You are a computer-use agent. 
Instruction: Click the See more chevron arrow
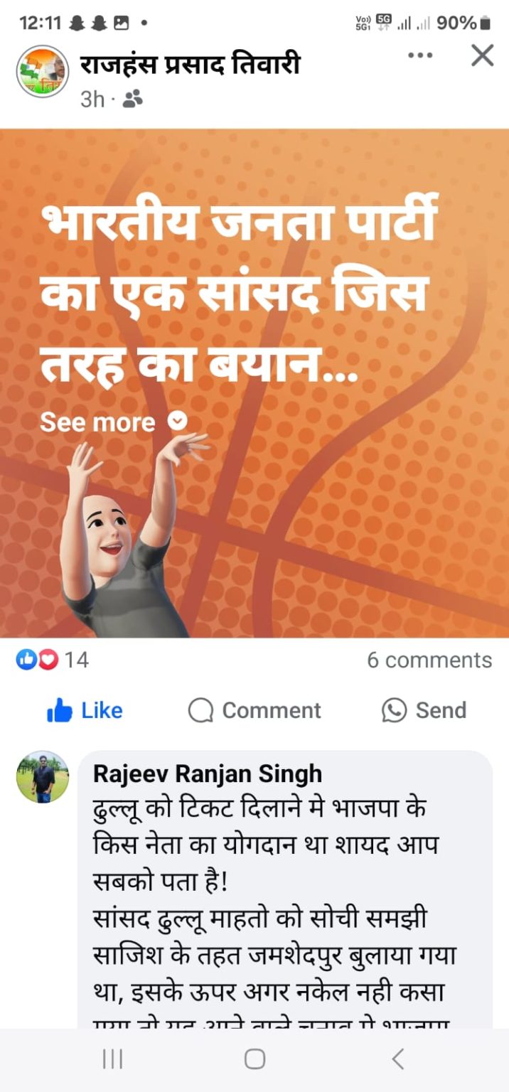(x=178, y=422)
